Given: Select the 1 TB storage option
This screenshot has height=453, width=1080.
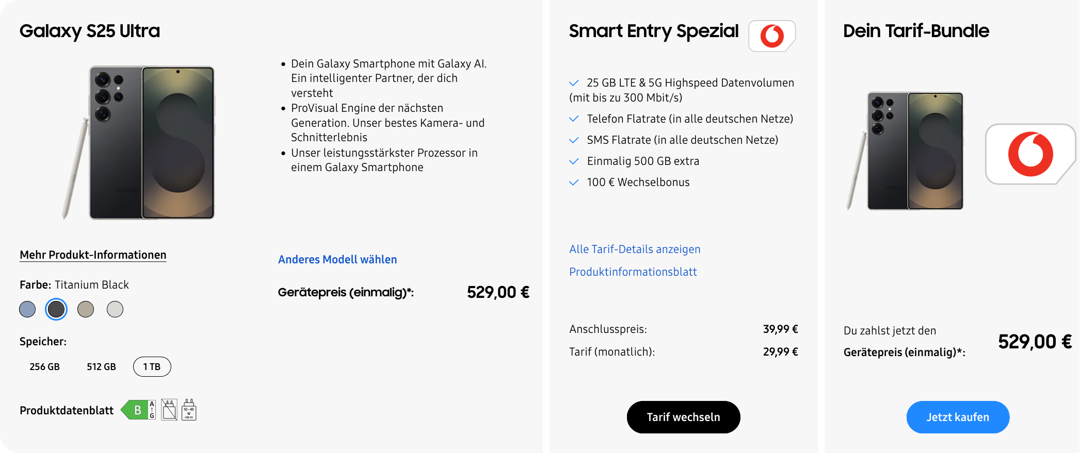Looking at the screenshot, I should [152, 367].
